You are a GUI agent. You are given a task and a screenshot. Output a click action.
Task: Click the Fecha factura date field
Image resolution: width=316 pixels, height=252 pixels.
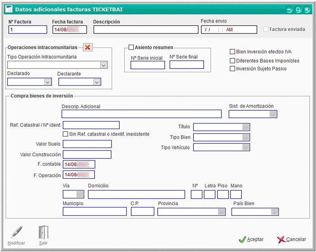click(x=70, y=30)
